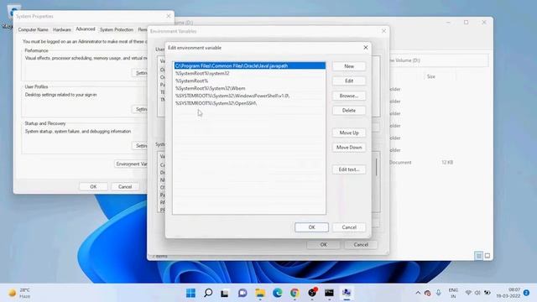The image size is (537, 302).
Task: Open System Protection tab in System Properties
Action: [x=117, y=30]
